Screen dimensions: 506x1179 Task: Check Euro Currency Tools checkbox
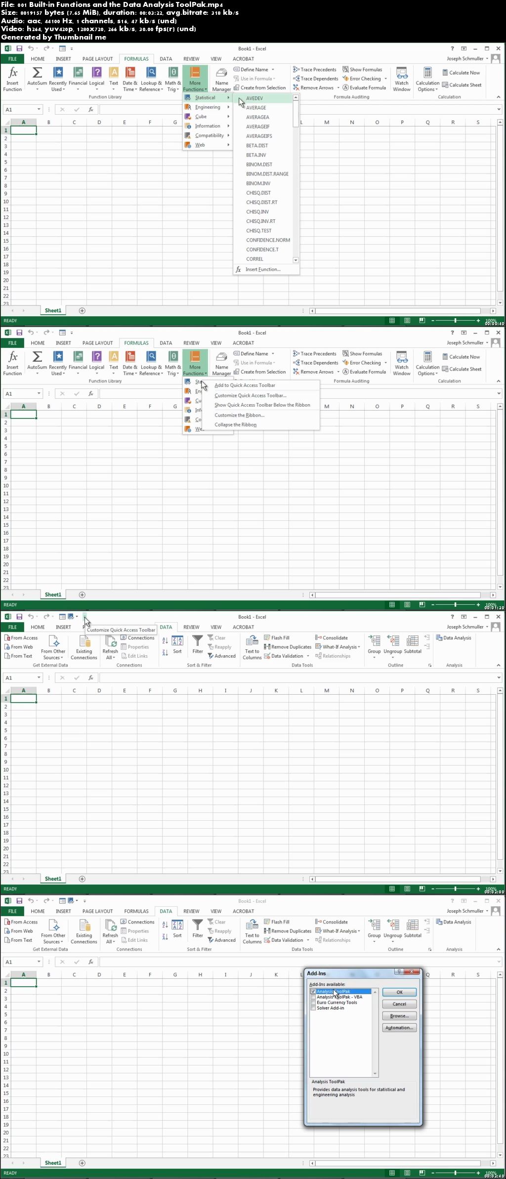(x=313, y=1003)
